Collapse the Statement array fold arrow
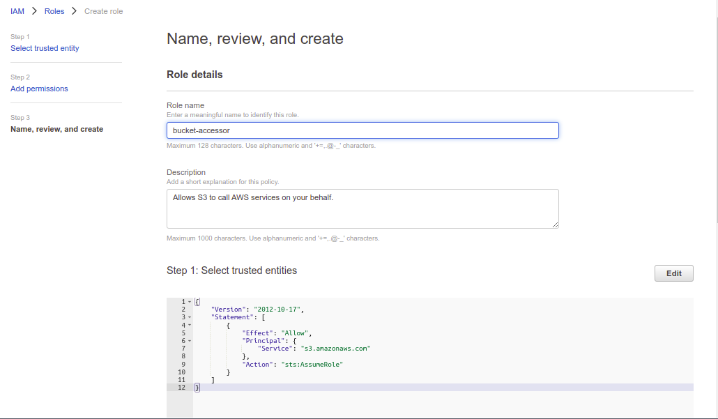Viewport: 718px width, 419px height. (189, 317)
